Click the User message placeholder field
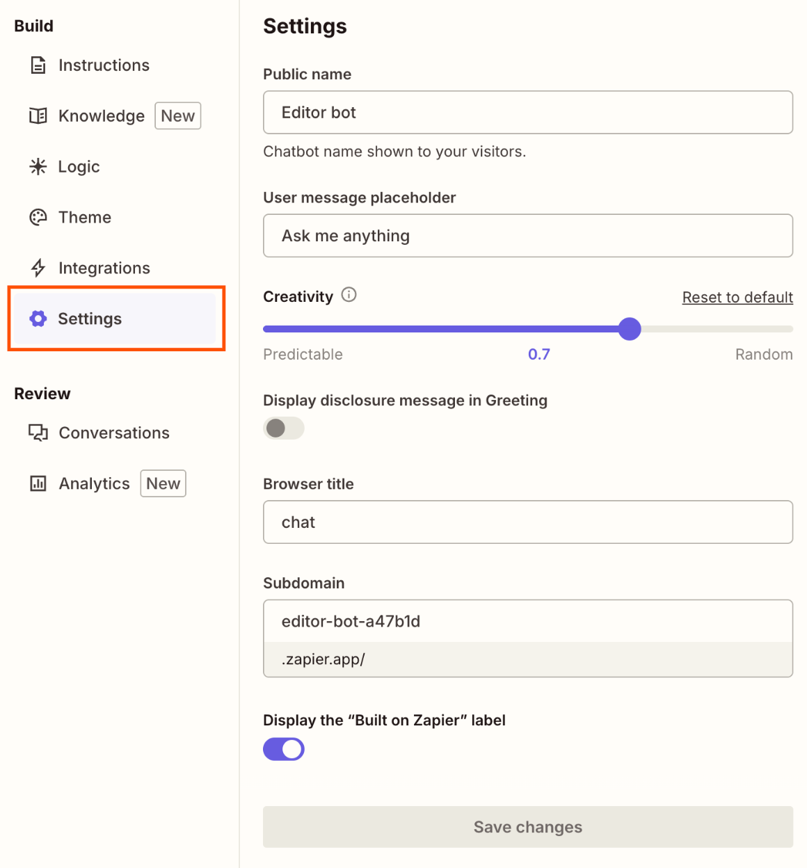This screenshot has width=807, height=868. [528, 236]
